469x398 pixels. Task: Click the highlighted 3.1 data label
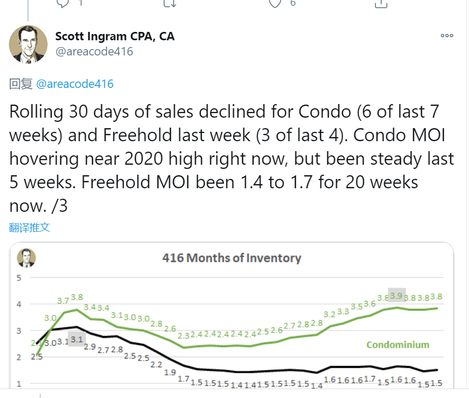point(77,339)
